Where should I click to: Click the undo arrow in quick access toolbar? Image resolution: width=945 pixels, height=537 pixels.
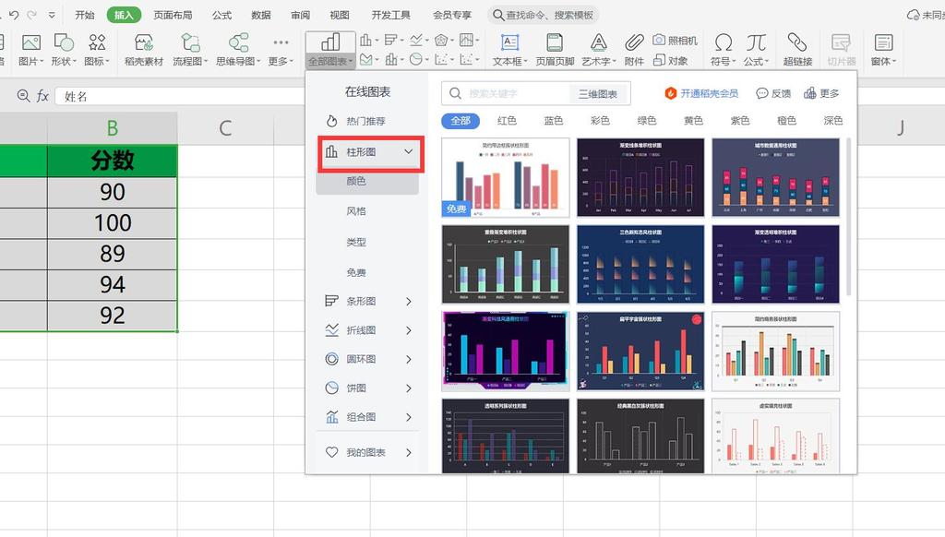(14, 15)
